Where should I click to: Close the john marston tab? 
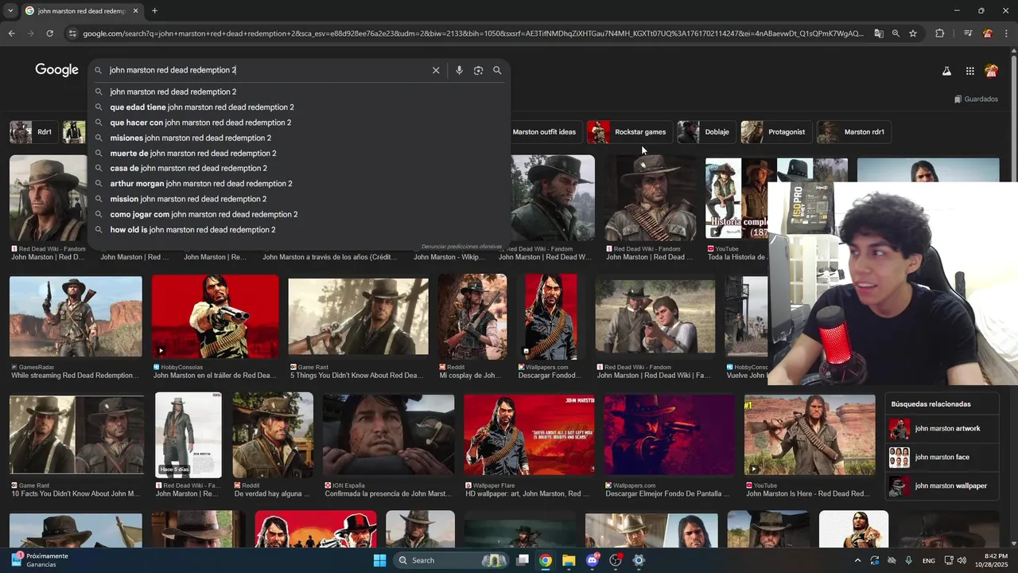pos(135,11)
